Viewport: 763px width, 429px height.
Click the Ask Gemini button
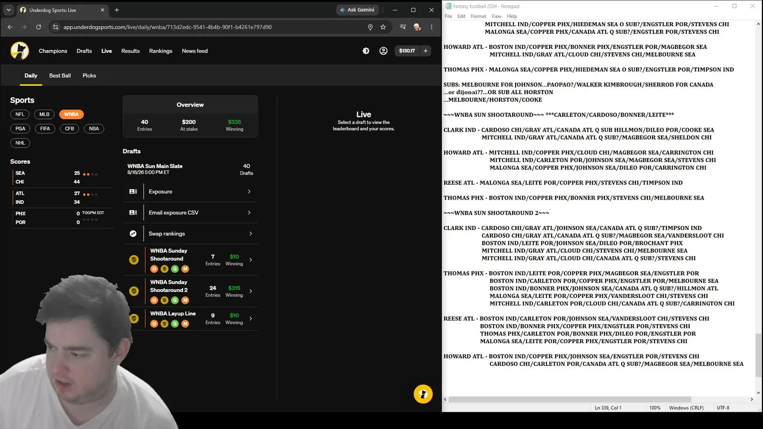(357, 10)
